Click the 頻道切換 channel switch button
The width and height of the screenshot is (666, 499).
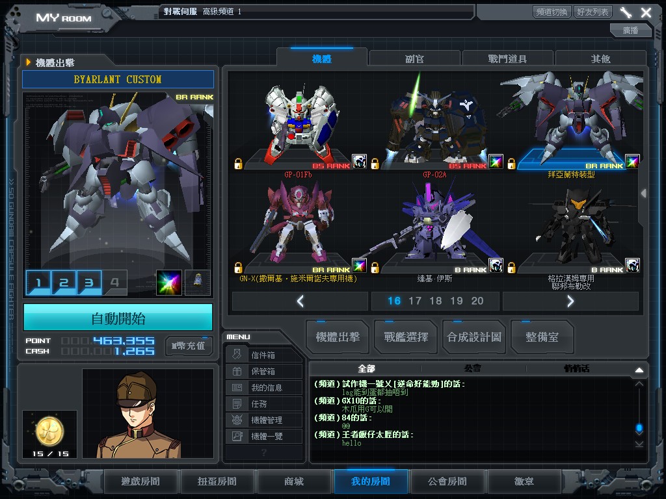coord(552,12)
